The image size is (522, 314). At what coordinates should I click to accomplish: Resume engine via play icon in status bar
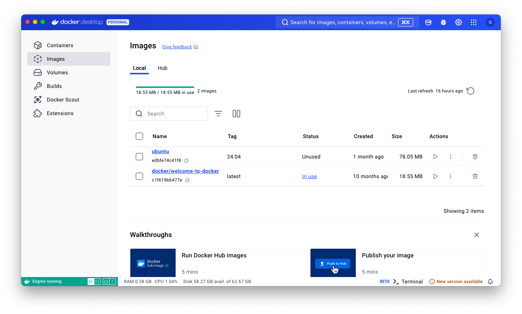(91, 282)
